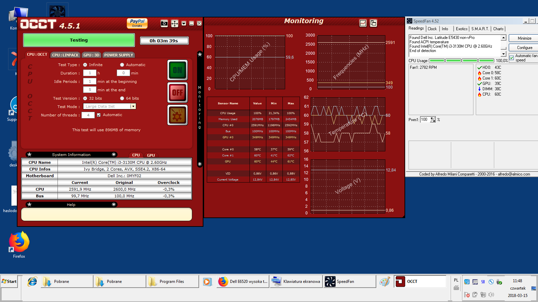
Task: Click the SpeedFan temperature 58 tray icon
Action: [x=483, y=282]
